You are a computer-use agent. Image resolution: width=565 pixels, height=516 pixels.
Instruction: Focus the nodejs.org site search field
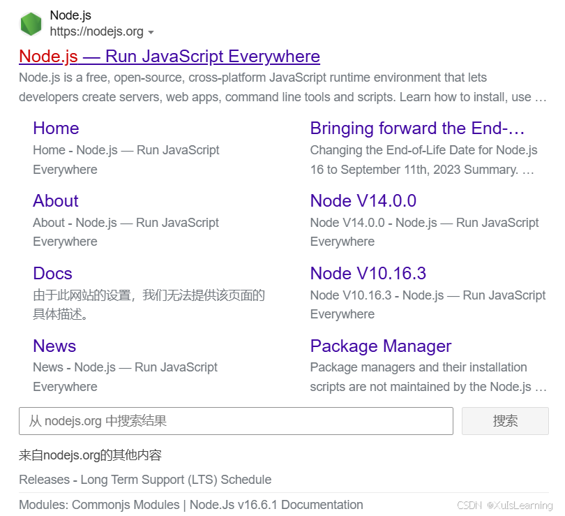(236, 421)
